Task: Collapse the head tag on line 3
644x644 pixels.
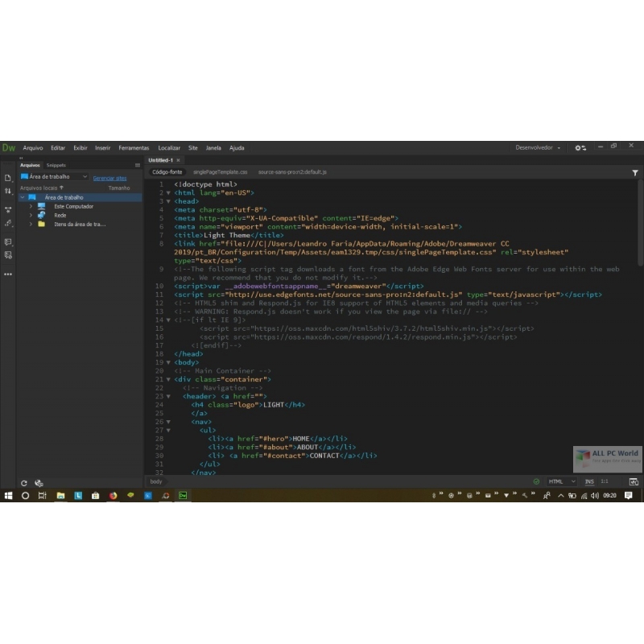Action: coord(168,201)
